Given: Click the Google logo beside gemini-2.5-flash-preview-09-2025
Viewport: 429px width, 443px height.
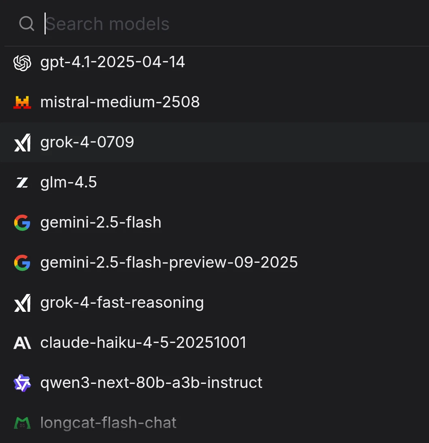Looking at the screenshot, I should point(22,263).
